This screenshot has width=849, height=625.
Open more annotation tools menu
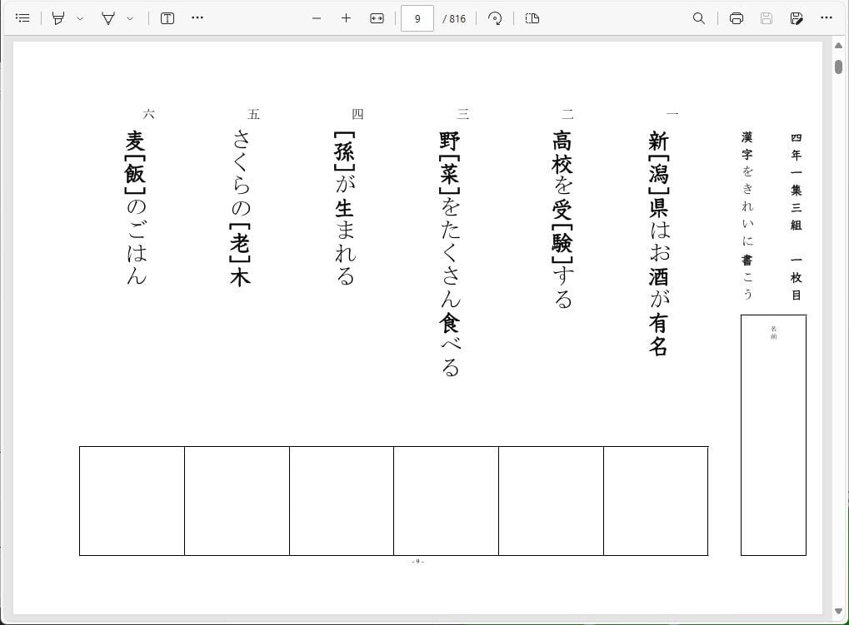(197, 17)
